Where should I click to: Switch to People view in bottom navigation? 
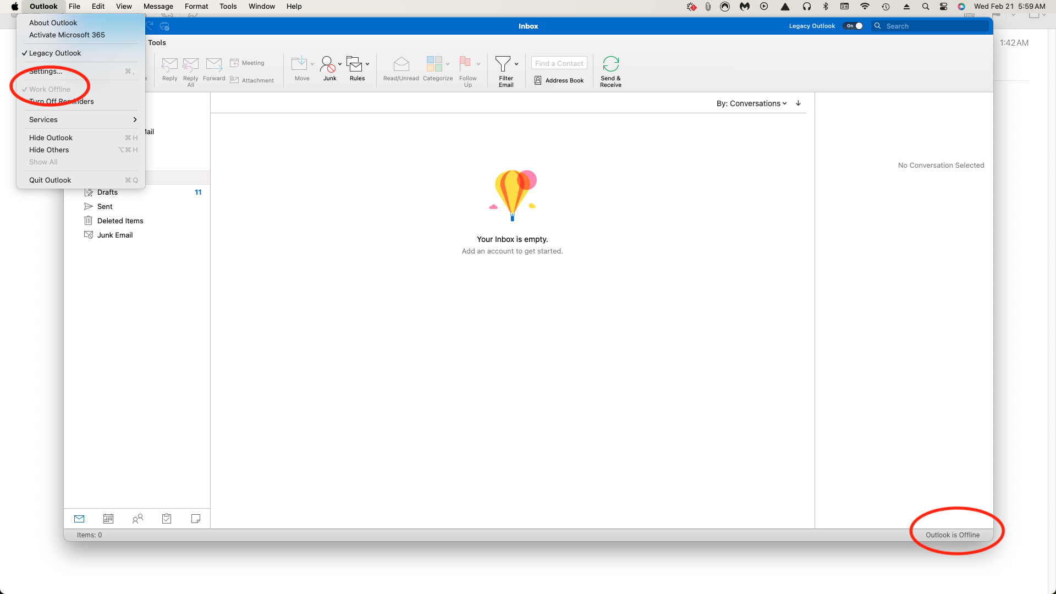137,519
